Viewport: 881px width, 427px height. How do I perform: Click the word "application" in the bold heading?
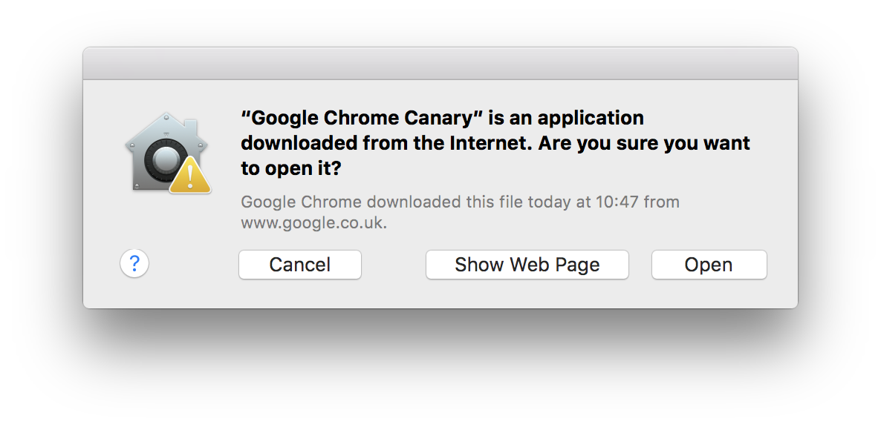click(x=590, y=119)
